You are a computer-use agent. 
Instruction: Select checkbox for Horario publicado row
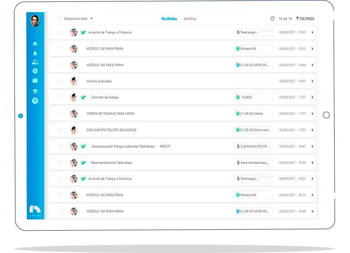click(x=61, y=81)
